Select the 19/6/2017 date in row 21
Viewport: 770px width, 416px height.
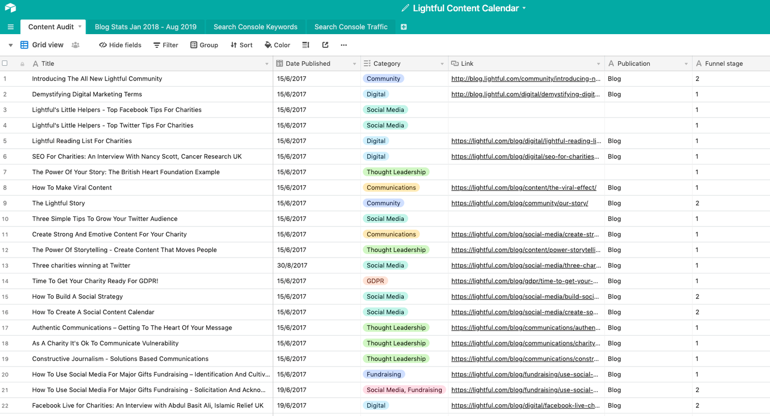(x=292, y=390)
